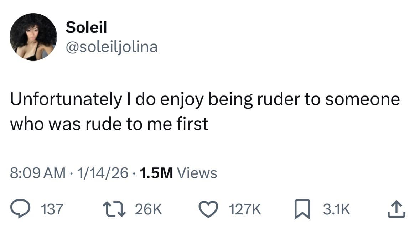Image resolution: width=420 pixels, height=234 pixels.
Task: View the 127K likes count
Action: pos(245,208)
